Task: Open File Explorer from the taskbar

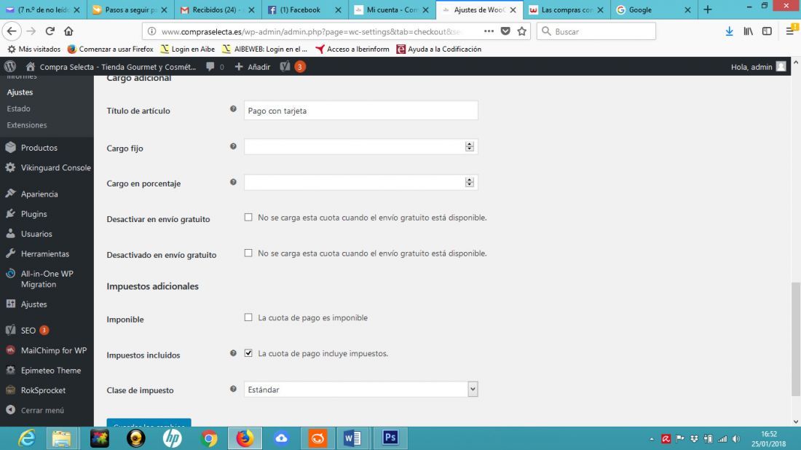Action: pos(61,438)
